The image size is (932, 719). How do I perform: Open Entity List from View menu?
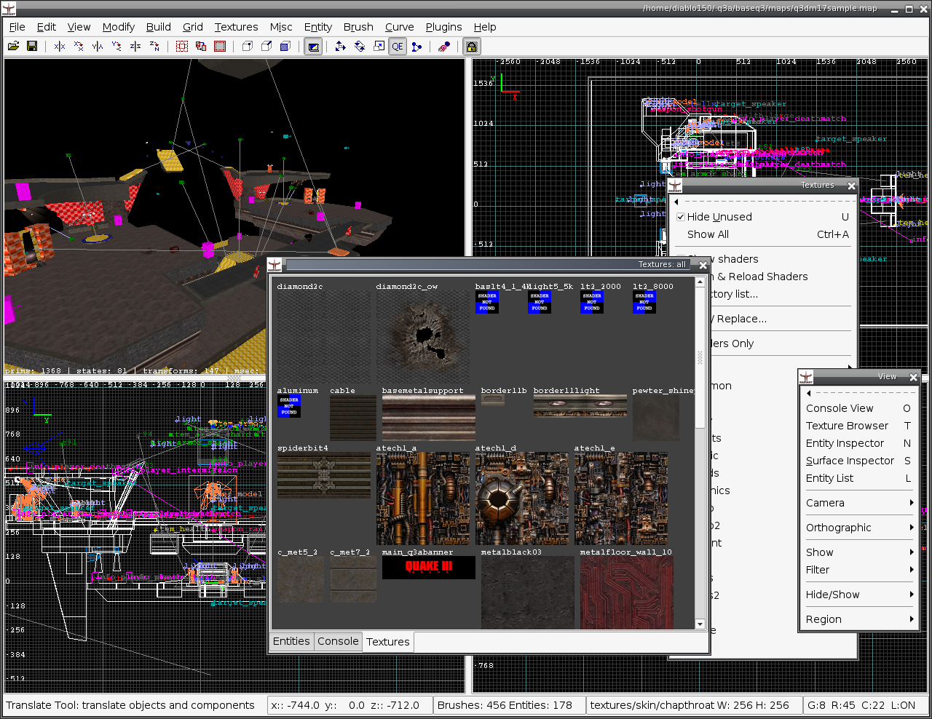tap(859, 478)
